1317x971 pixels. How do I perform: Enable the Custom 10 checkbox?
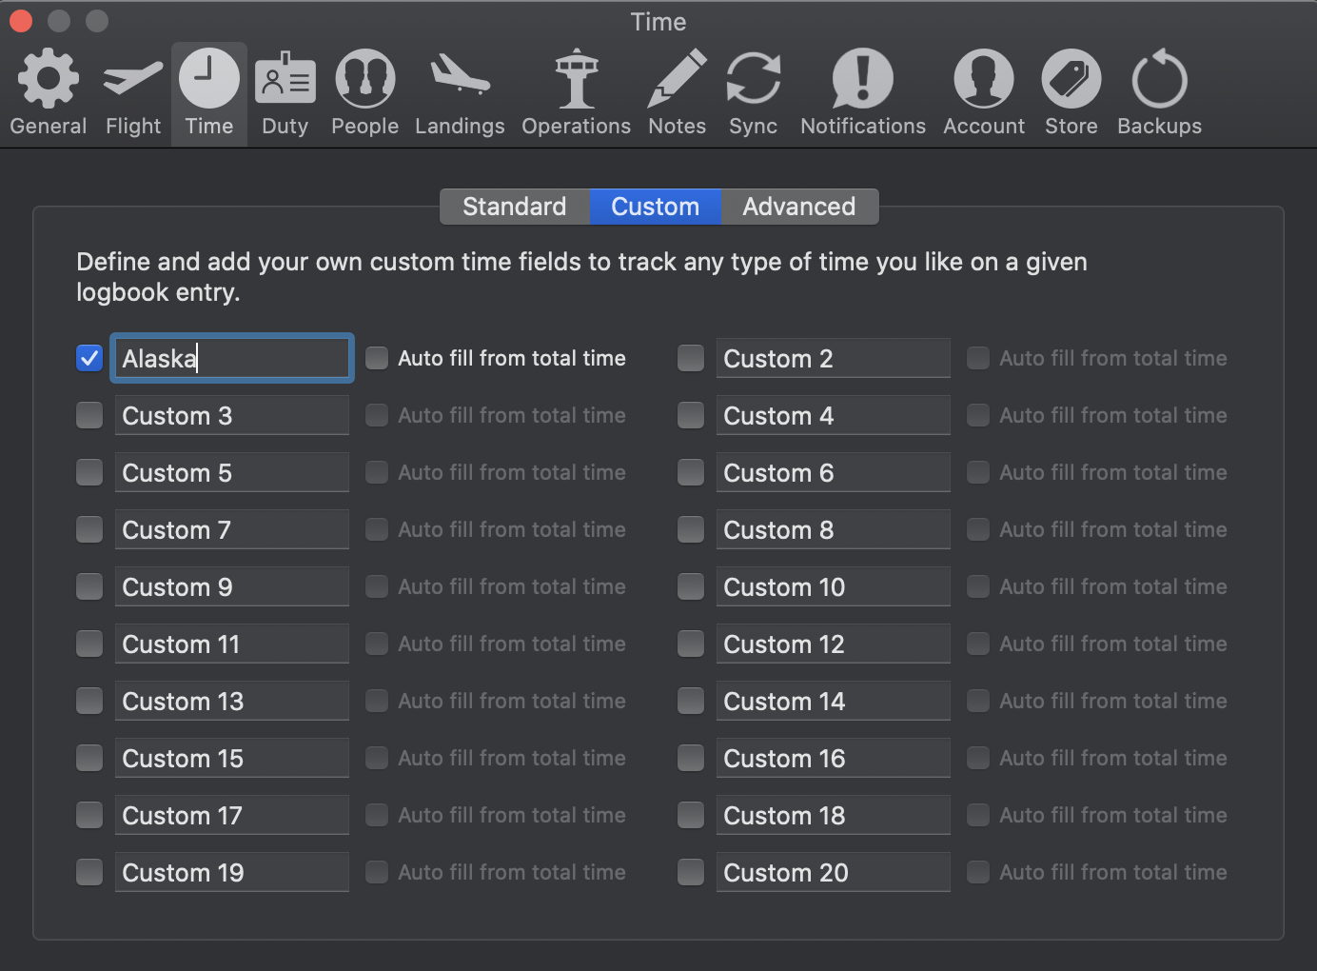[x=691, y=586]
